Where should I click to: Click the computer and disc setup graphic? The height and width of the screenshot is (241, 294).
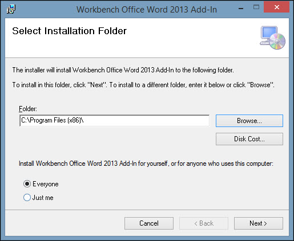pyautogui.click(x=272, y=38)
